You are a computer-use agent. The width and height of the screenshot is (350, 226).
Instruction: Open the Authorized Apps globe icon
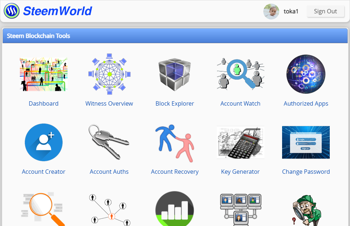[x=306, y=74]
